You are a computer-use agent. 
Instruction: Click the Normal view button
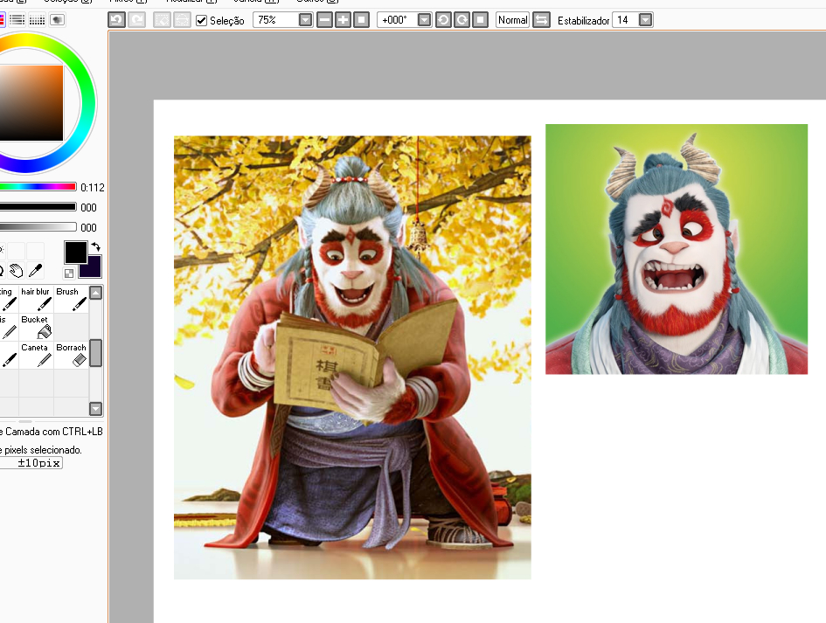tap(512, 19)
